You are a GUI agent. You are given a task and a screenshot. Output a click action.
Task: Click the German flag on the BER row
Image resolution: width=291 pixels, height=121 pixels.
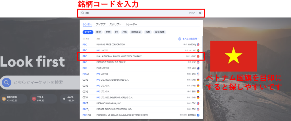198,92
